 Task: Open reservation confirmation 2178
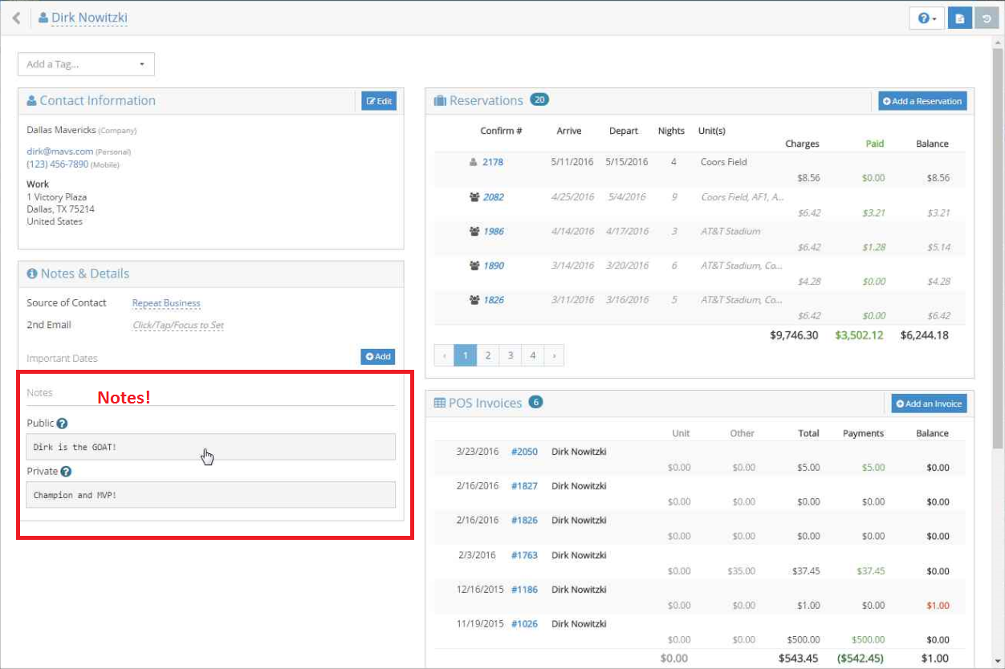[492, 162]
